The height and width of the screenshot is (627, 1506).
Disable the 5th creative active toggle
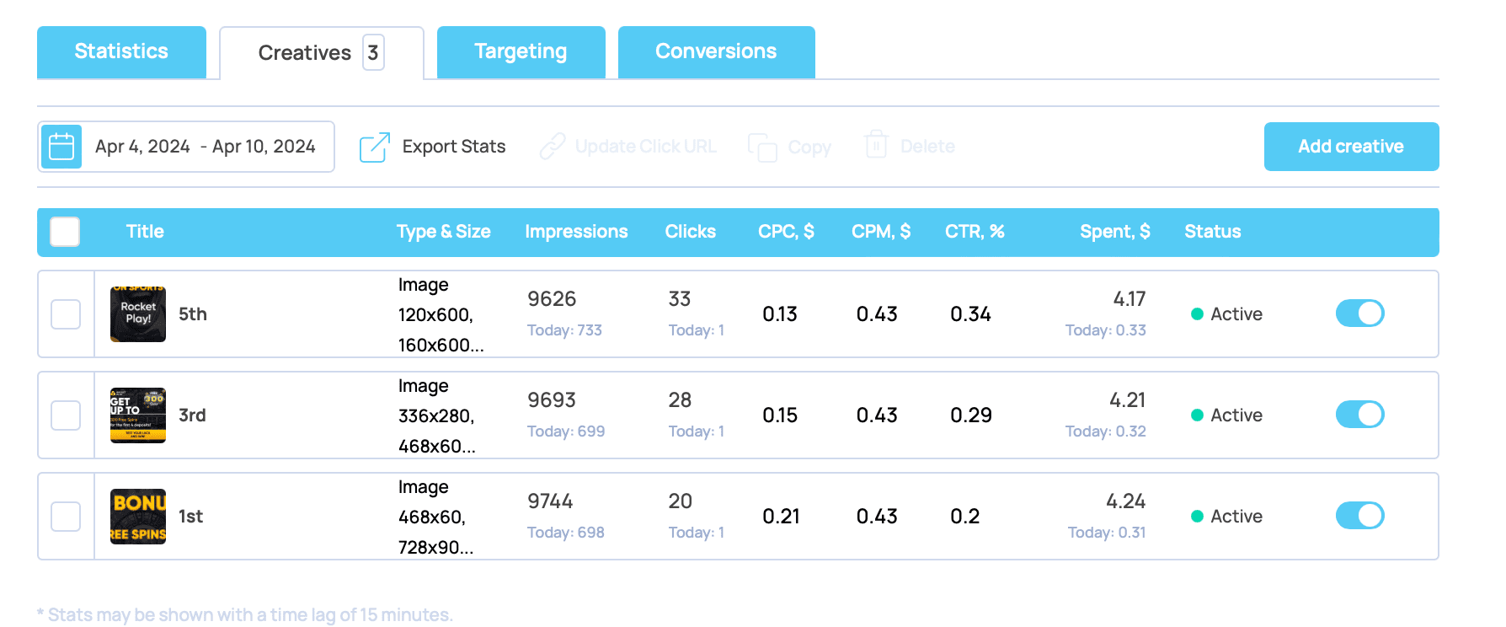pos(1359,313)
